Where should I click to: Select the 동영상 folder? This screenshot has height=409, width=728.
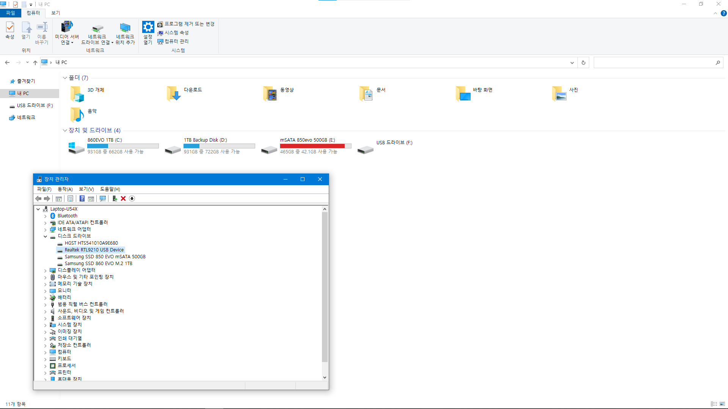pos(279,94)
